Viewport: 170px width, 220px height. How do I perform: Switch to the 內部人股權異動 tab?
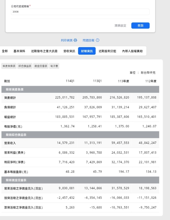(x=132, y=51)
